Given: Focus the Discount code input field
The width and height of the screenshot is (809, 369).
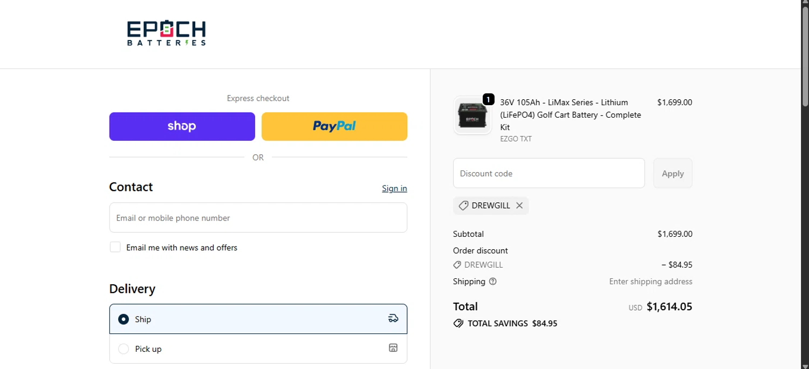Looking at the screenshot, I should pyautogui.click(x=549, y=173).
